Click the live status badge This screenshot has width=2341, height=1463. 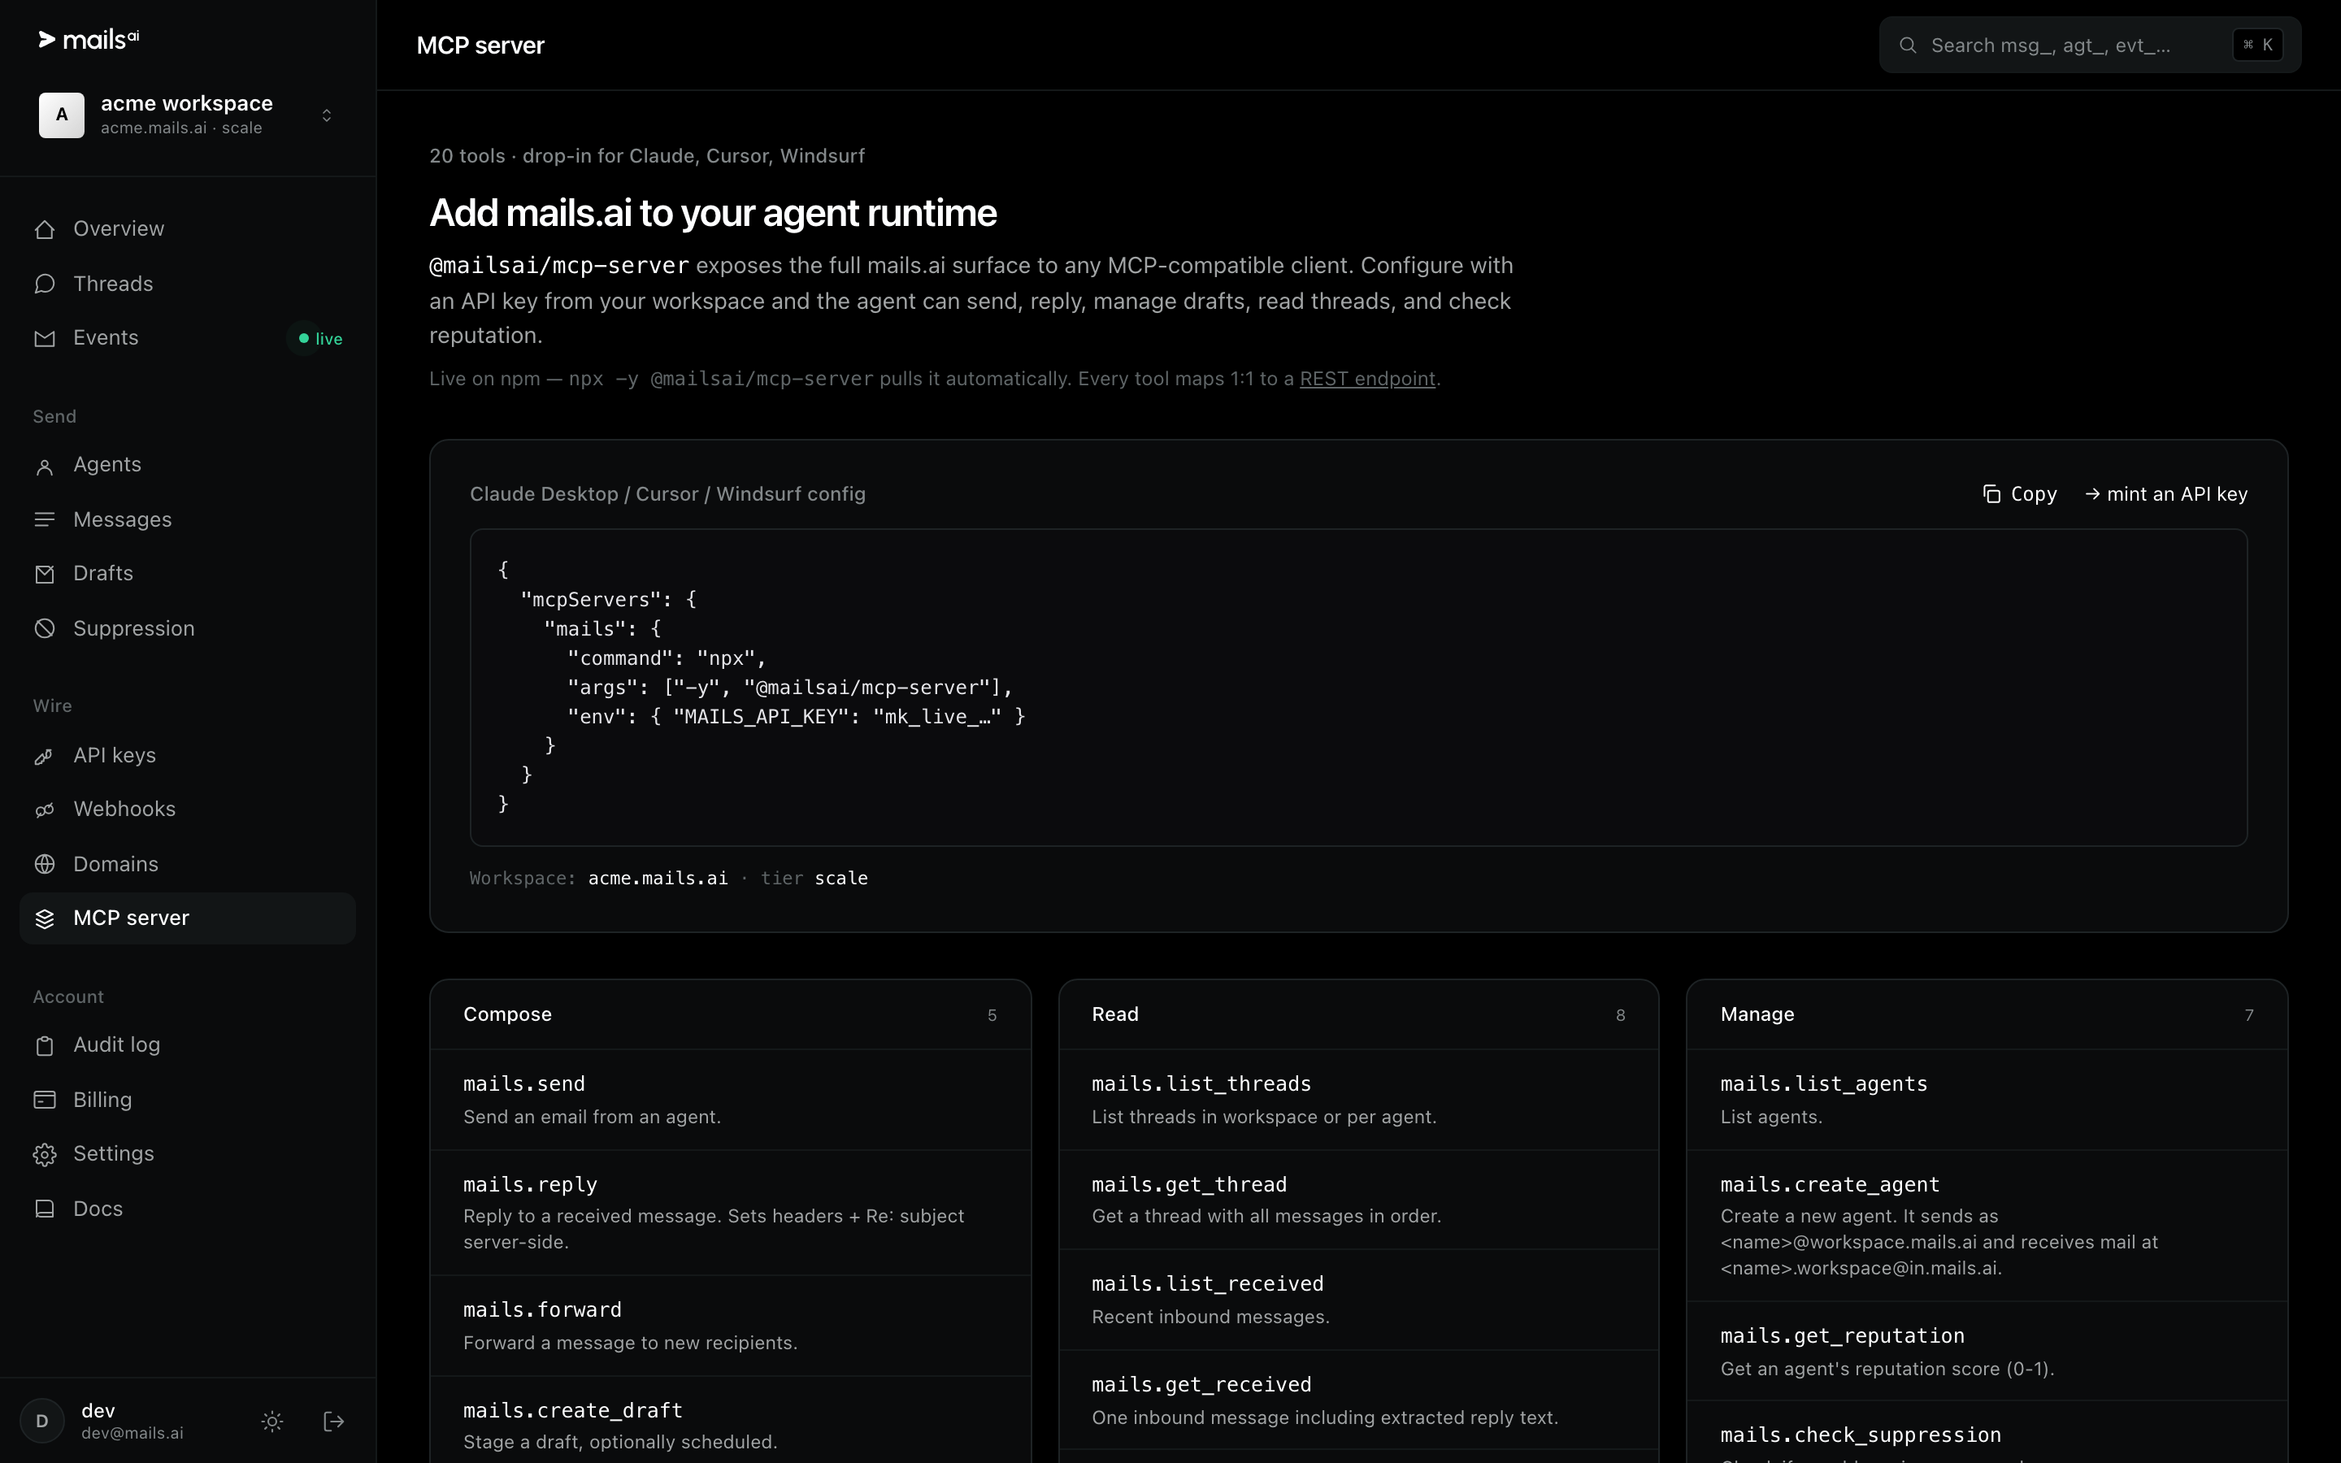(320, 339)
